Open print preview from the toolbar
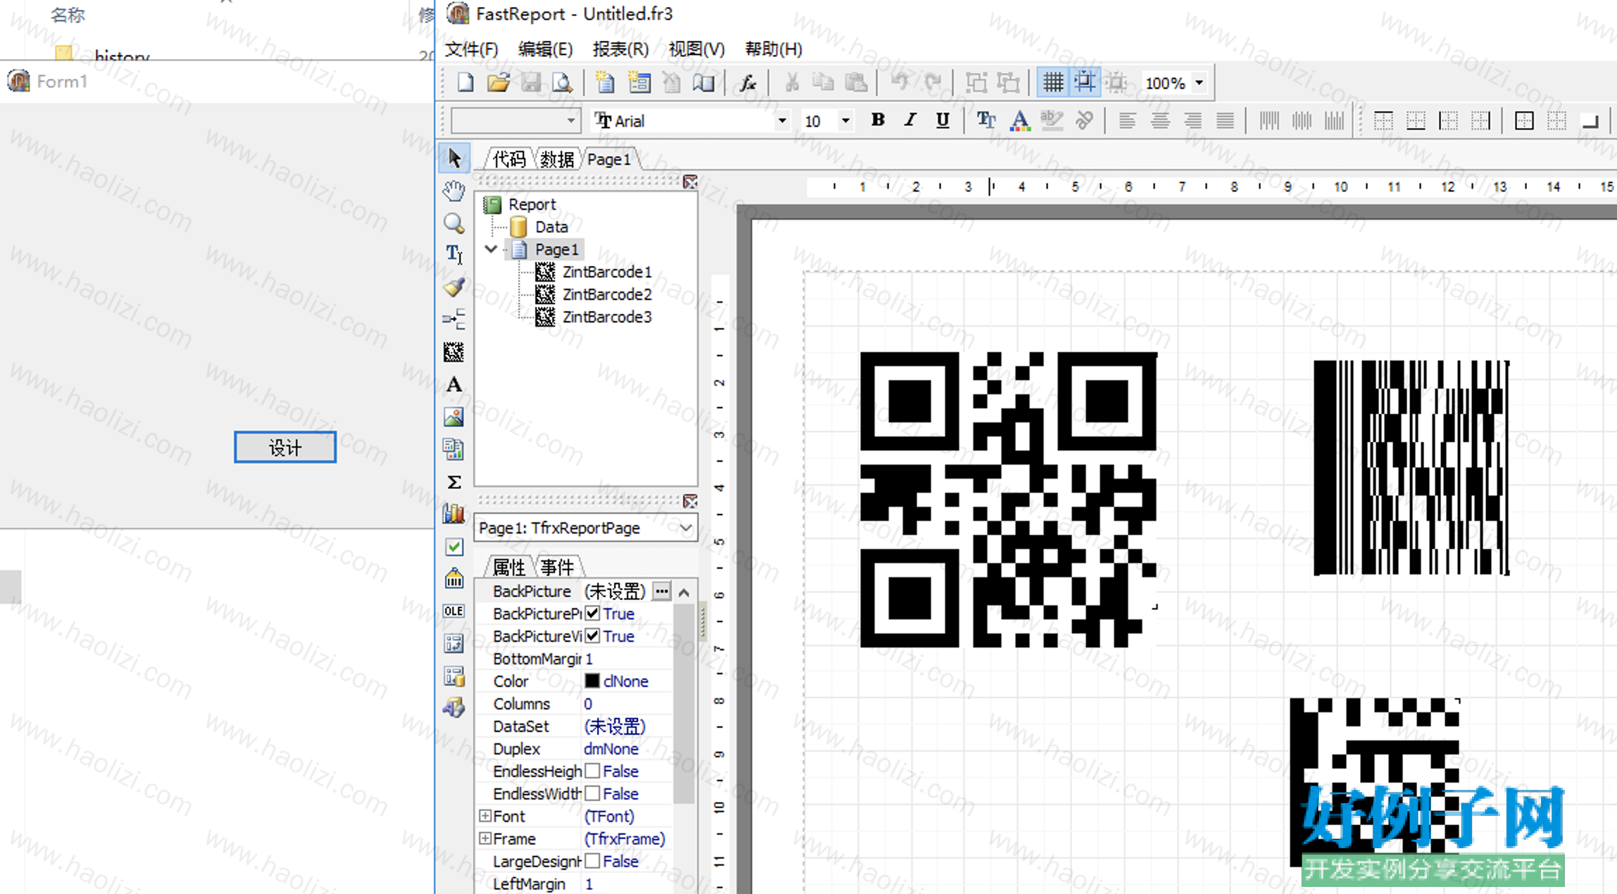The image size is (1617, 894). click(562, 83)
